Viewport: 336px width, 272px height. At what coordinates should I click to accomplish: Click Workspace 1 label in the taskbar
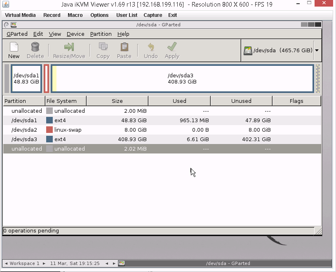pos(24,263)
